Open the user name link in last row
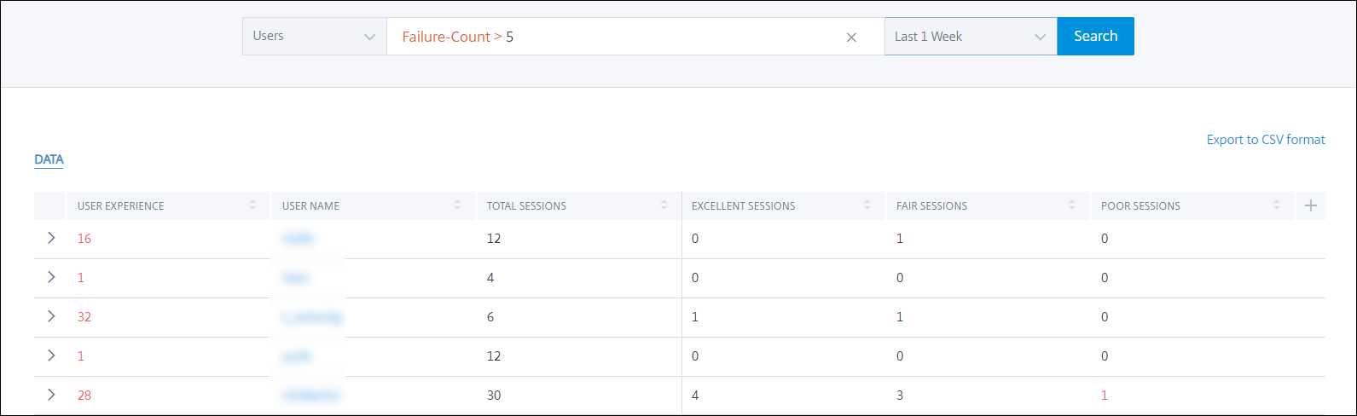The image size is (1357, 416). [312, 396]
